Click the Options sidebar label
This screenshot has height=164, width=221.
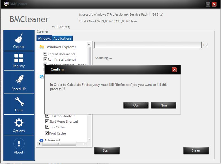tap(19, 131)
